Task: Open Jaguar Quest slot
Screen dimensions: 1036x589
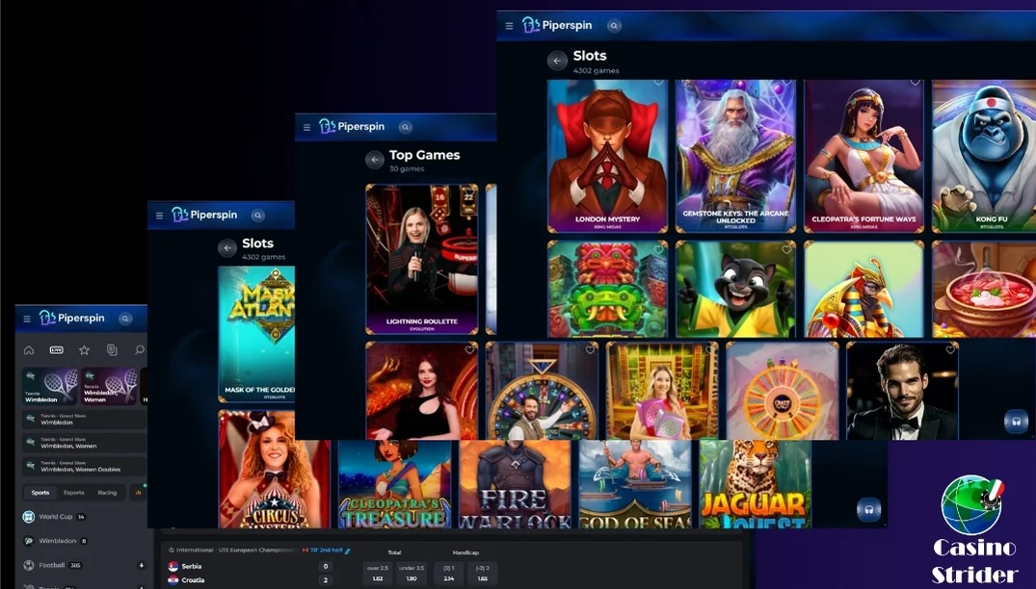Action: [x=756, y=484]
